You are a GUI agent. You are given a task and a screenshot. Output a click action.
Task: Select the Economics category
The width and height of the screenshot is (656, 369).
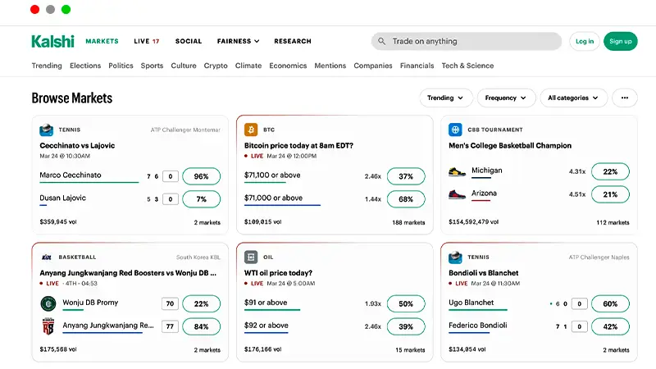pyautogui.click(x=288, y=66)
